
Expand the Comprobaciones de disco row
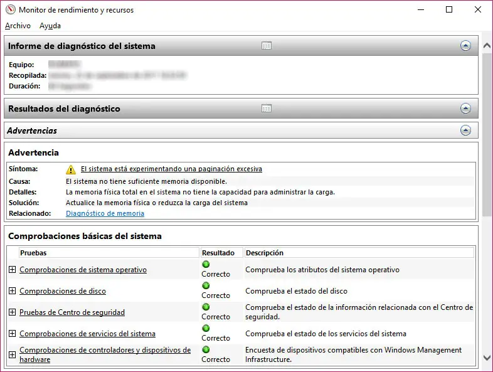(12, 291)
